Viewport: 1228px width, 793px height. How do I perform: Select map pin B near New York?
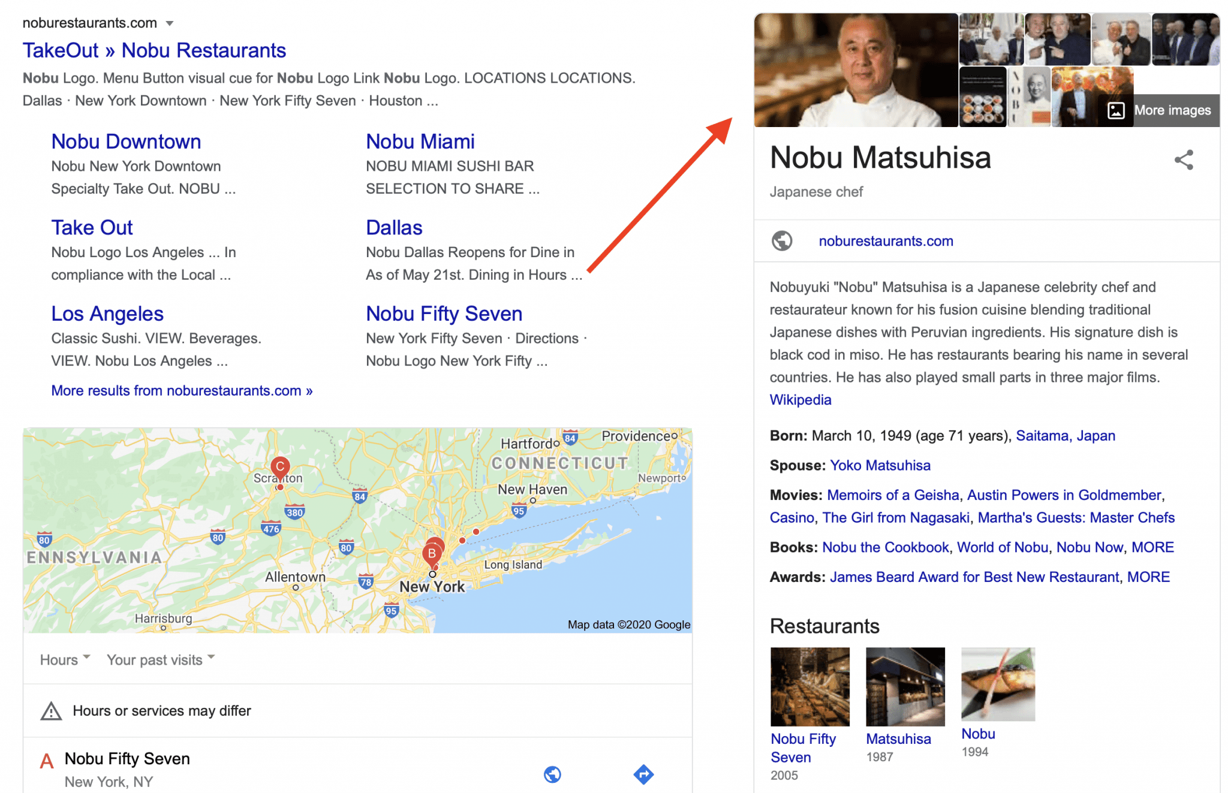432,553
